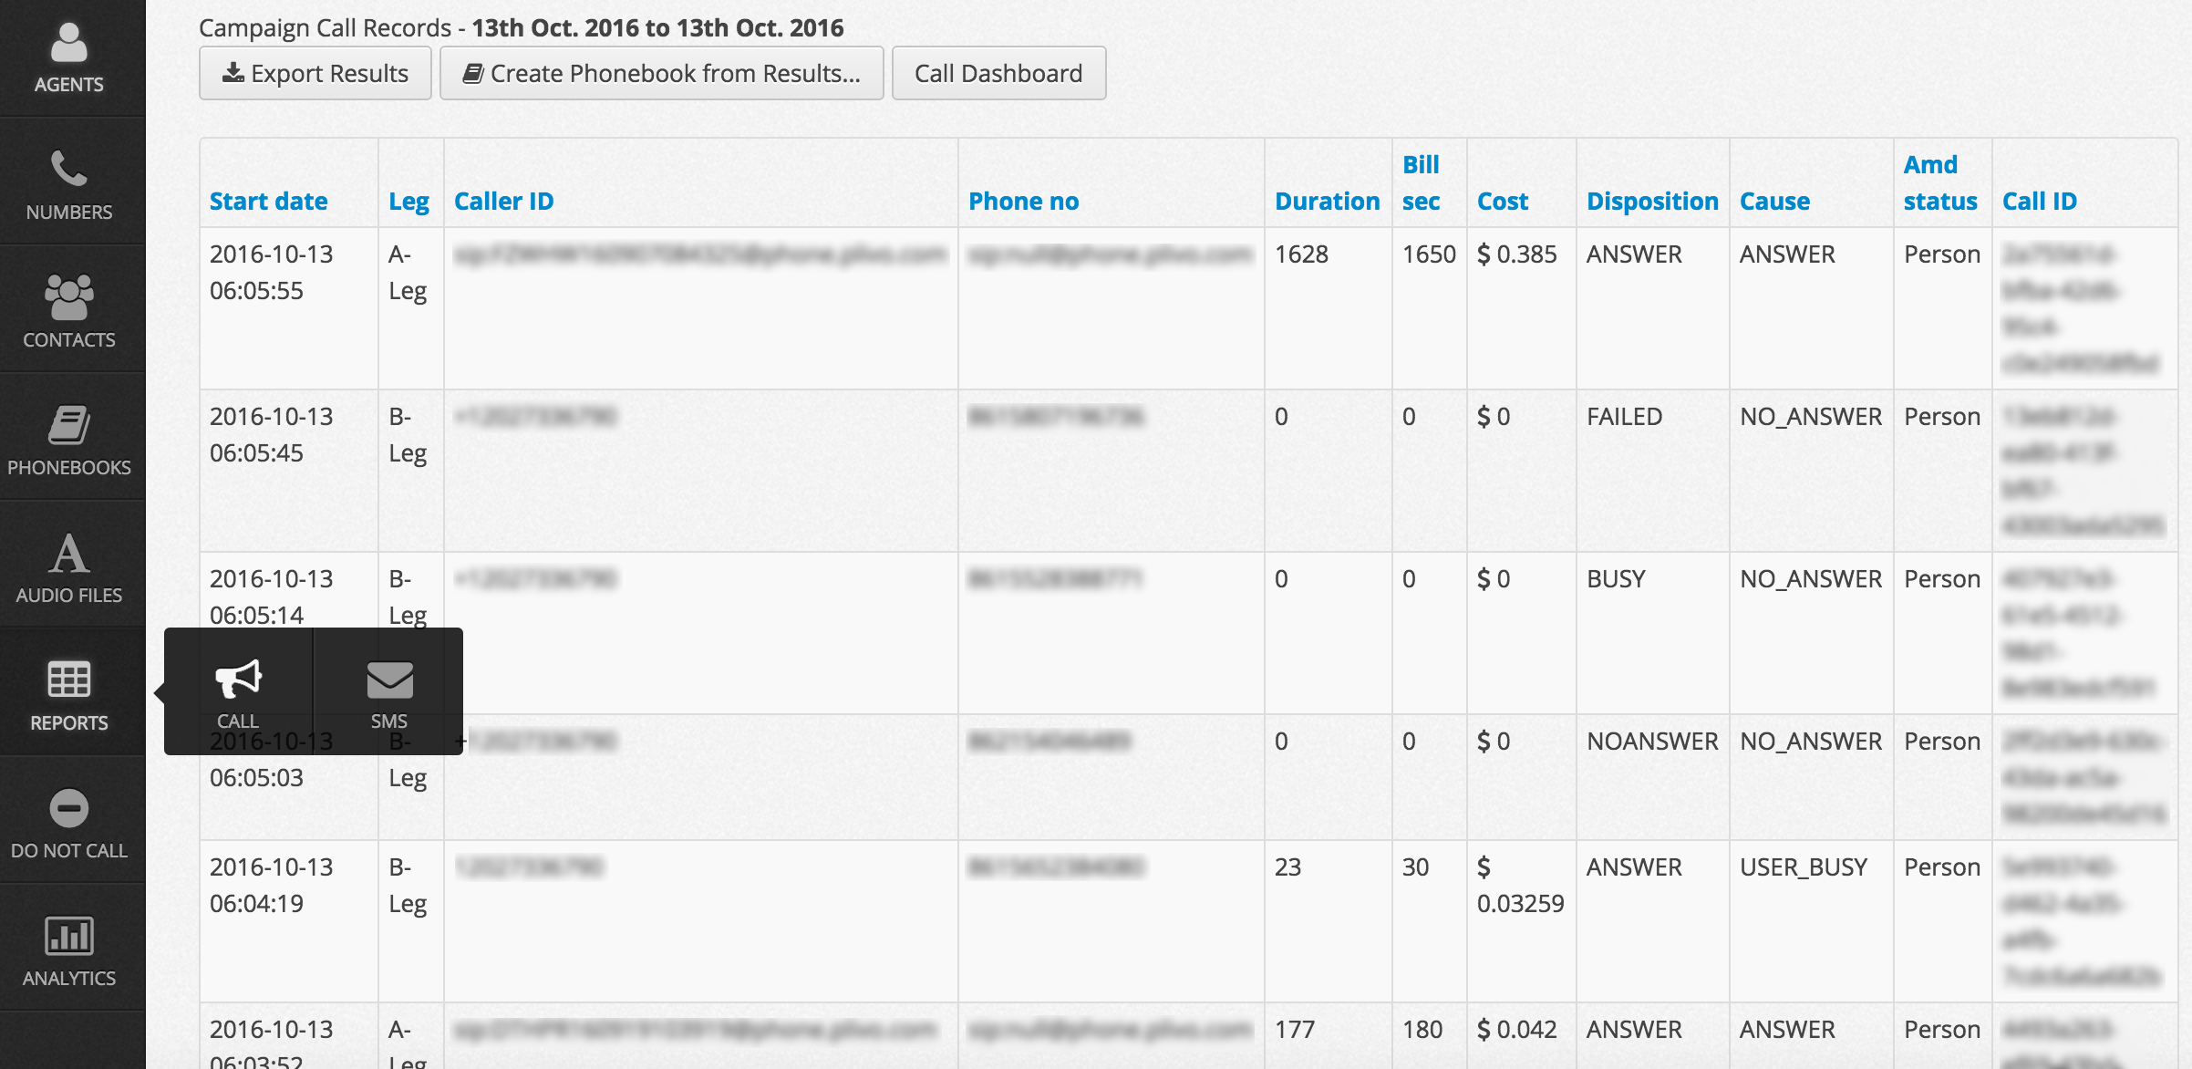Click Create Phonebook from Results button

tap(662, 73)
